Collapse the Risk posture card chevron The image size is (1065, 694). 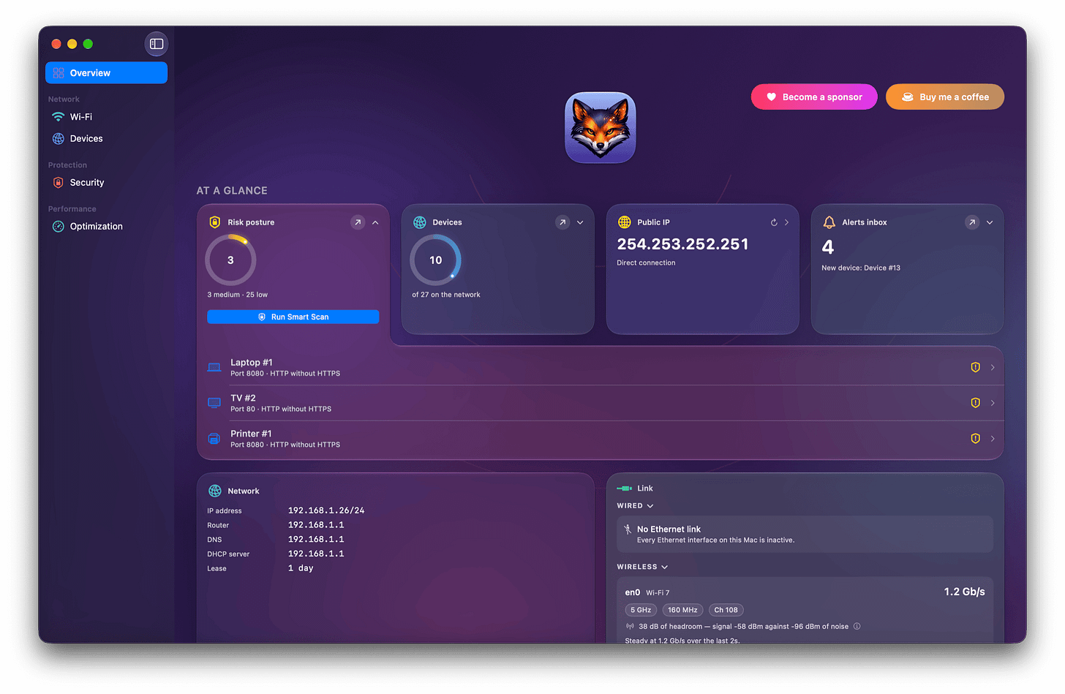pos(375,222)
